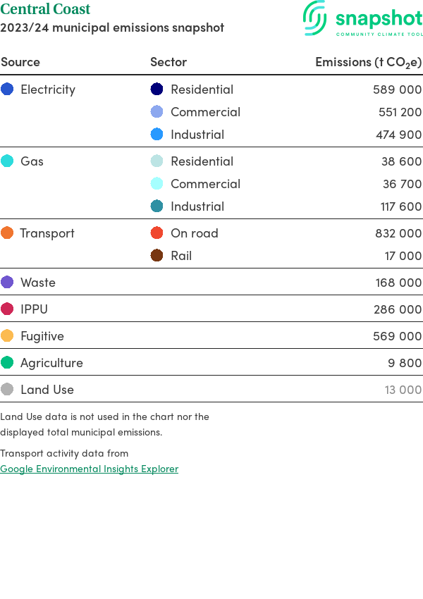Click the grey Land Use dot
The height and width of the screenshot is (599, 423).
(x=7, y=389)
